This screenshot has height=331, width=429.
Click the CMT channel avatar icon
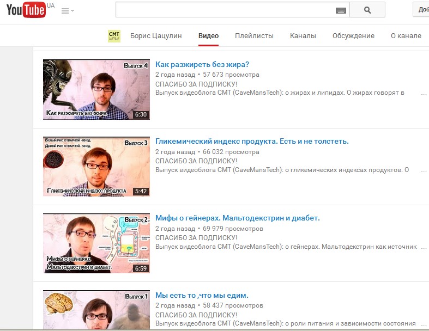pyautogui.click(x=114, y=36)
